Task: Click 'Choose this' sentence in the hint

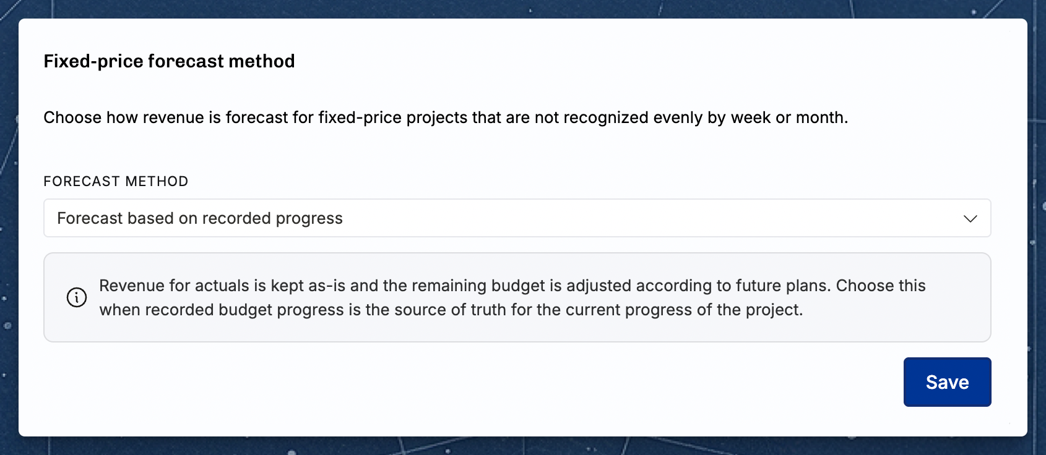Action: (x=881, y=286)
